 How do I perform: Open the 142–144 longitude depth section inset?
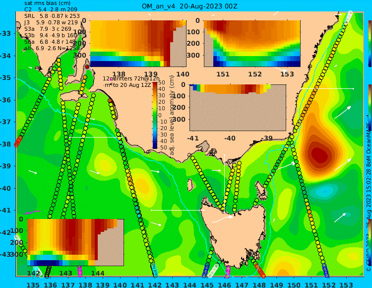(76, 242)
